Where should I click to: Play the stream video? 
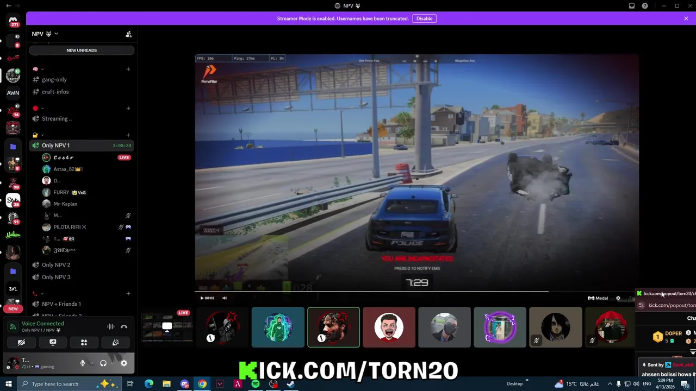[x=202, y=298]
